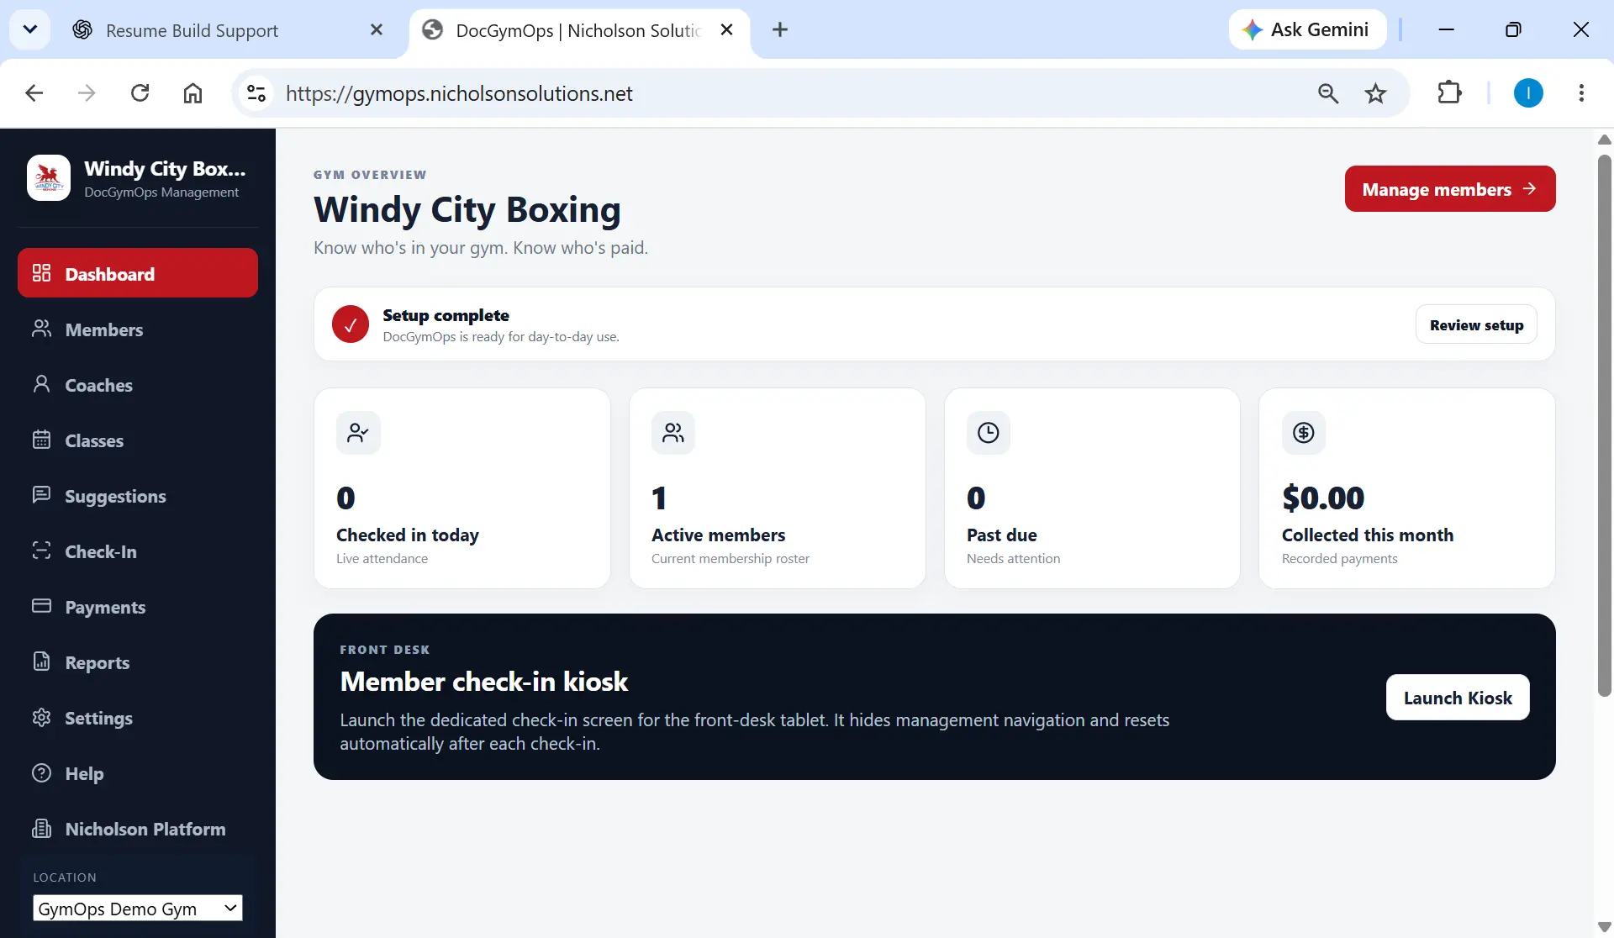Screen dimensions: 1614x938
Task: Click the Windy City Boxing logo
Action: point(49,178)
